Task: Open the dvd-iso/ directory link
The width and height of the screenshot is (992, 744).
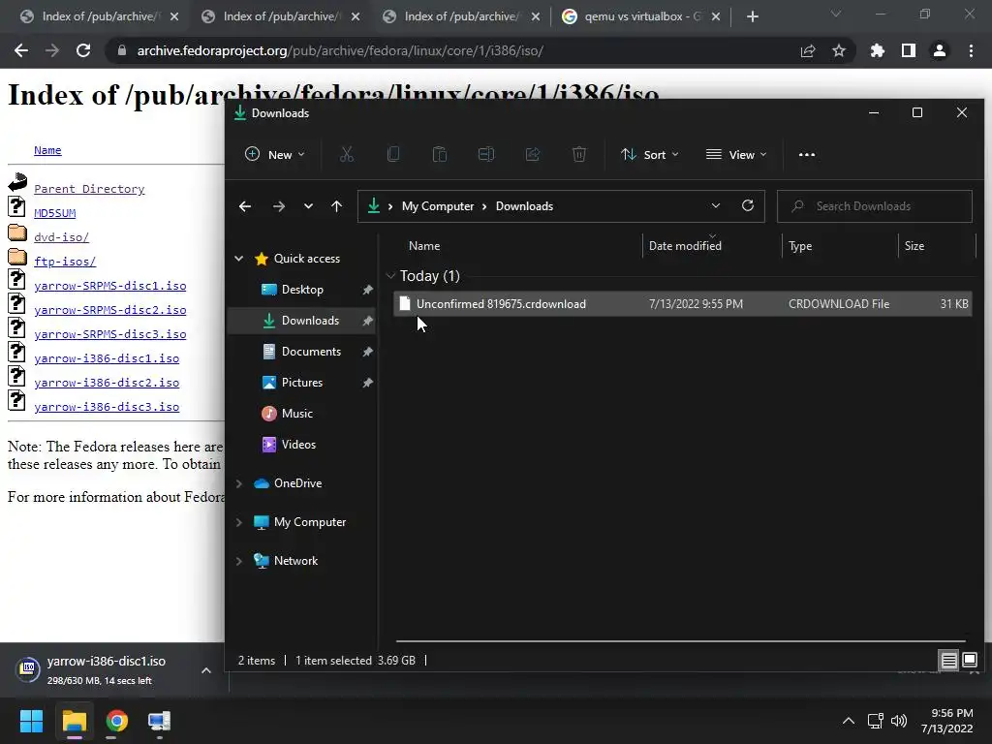Action: click(61, 237)
